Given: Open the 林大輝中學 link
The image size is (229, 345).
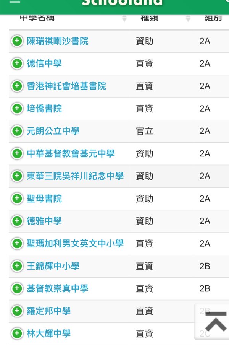Looking at the screenshot, I should pyautogui.click(x=49, y=334).
